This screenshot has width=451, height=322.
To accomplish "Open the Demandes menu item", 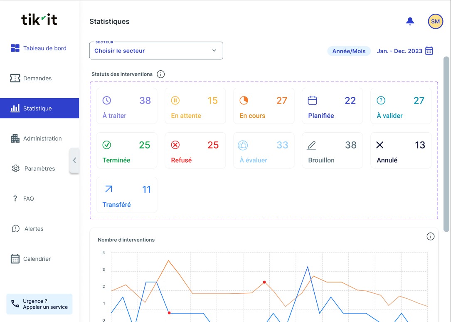I will (37, 78).
